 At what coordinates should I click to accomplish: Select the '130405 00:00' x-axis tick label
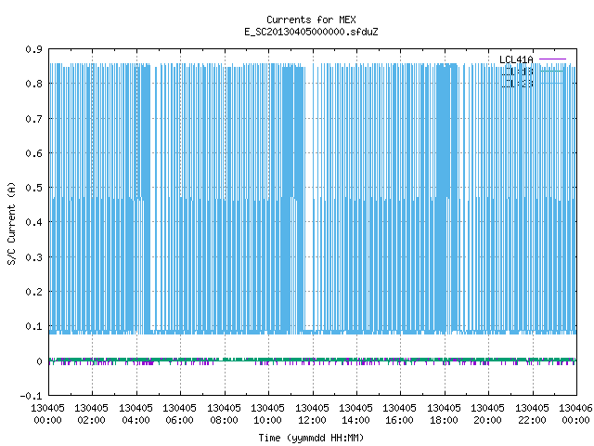(47, 414)
